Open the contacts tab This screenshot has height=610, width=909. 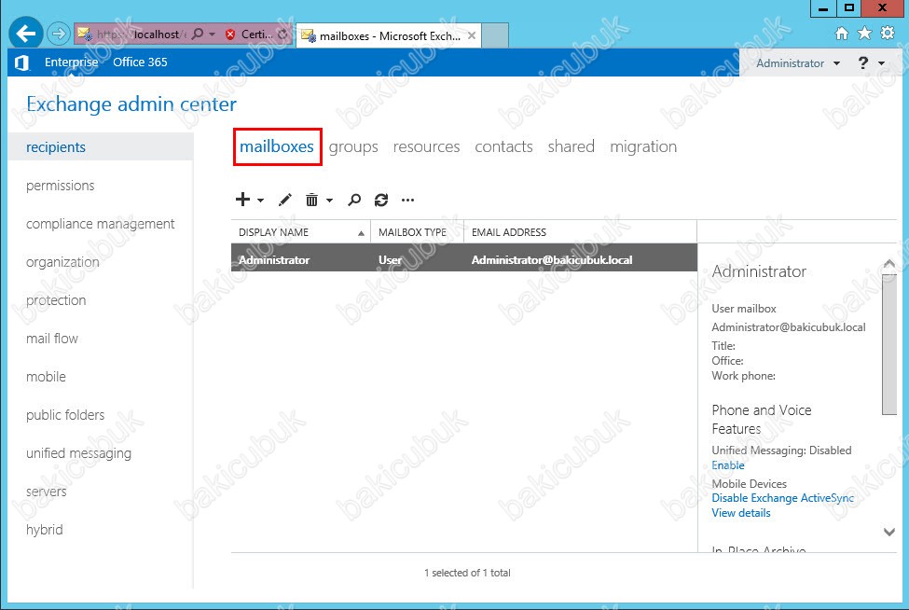pos(503,146)
